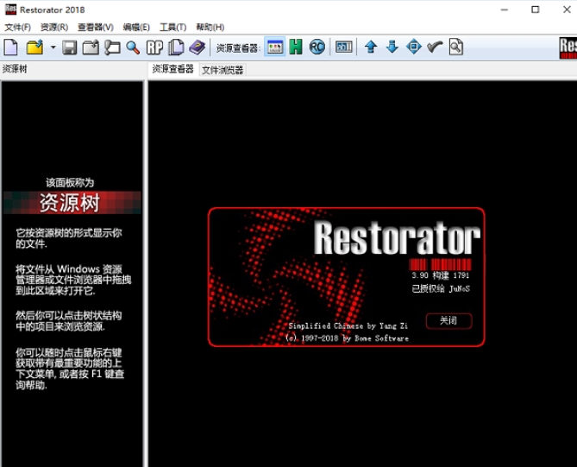Viewport: 577px width, 467px height.
Task: Click the Res logo at toolbar right
Action: pyautogui.click(x=568, y=47)
